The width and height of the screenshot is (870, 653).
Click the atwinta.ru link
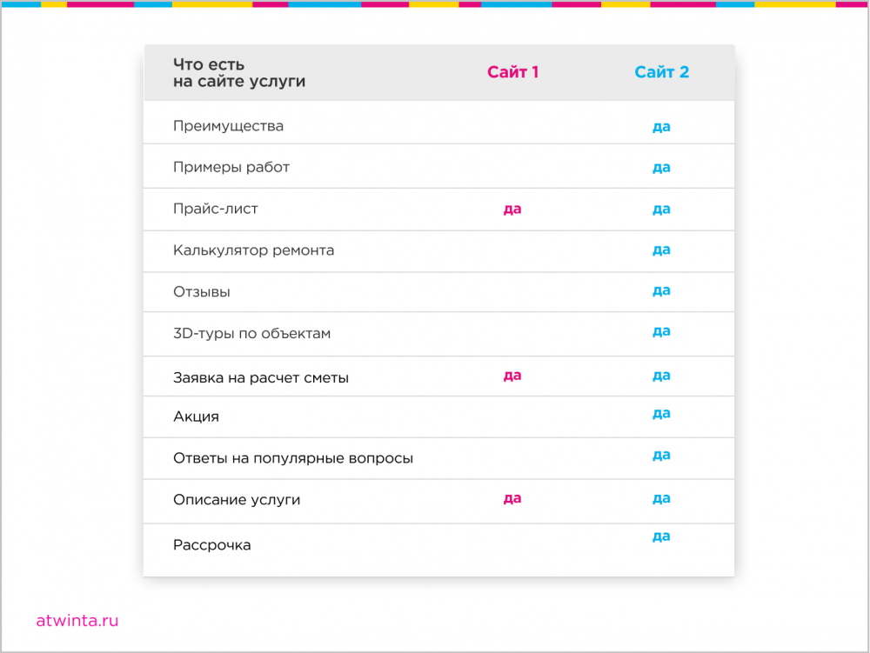(77, 621)
